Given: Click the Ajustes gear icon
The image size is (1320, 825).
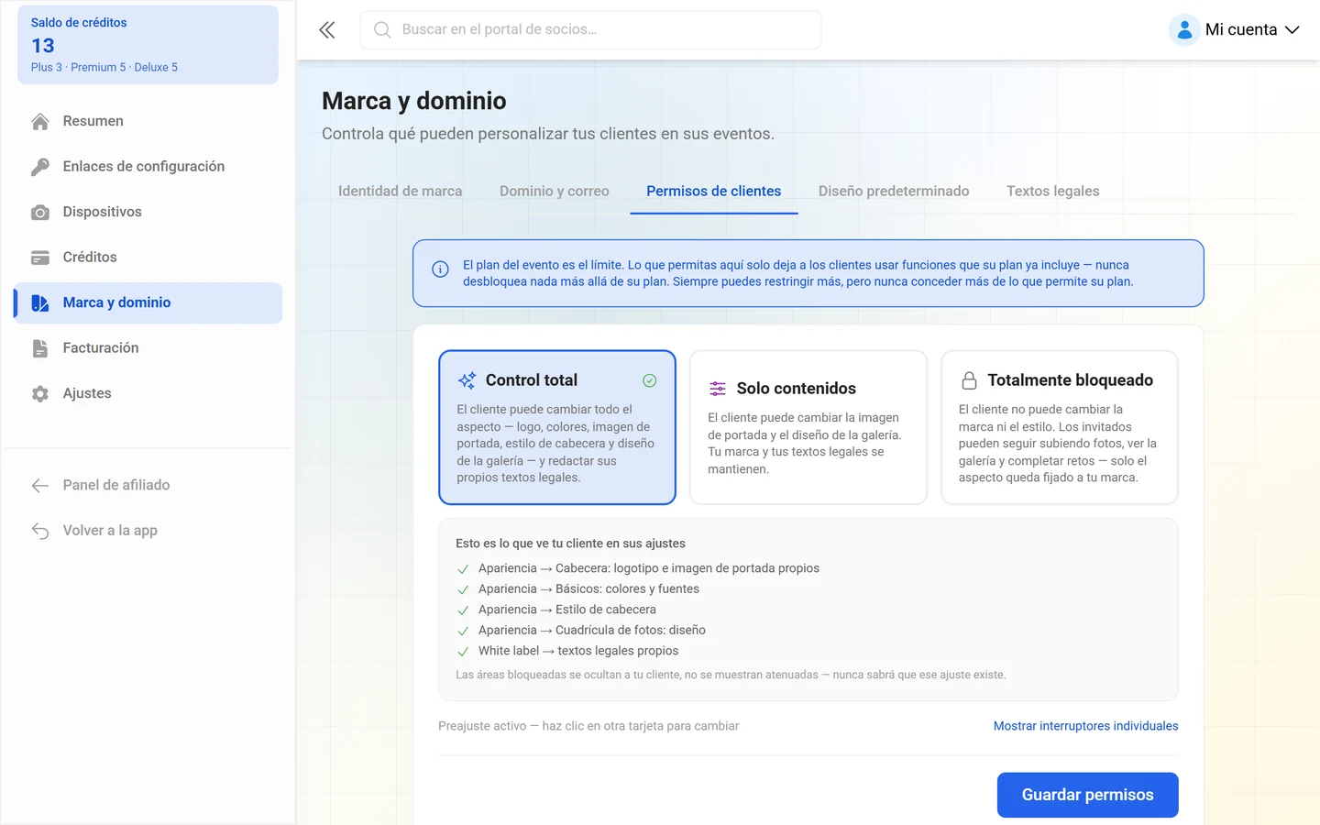Looking at the screenshot, I should (x=40, y=394).
